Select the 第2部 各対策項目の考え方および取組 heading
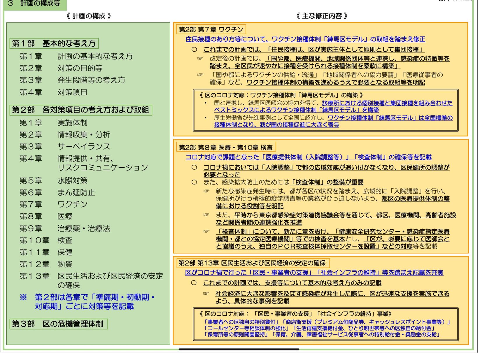The height and width of the screenshot is (353, 478). click(x=80, y=110)
